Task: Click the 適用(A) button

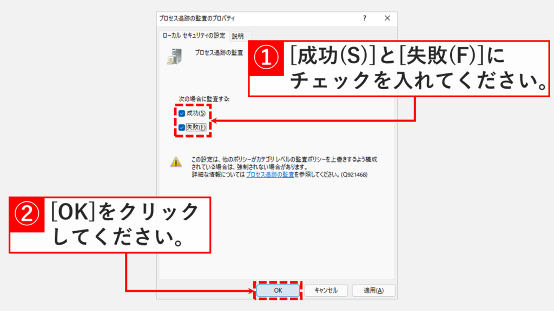Action: point(373,290)
